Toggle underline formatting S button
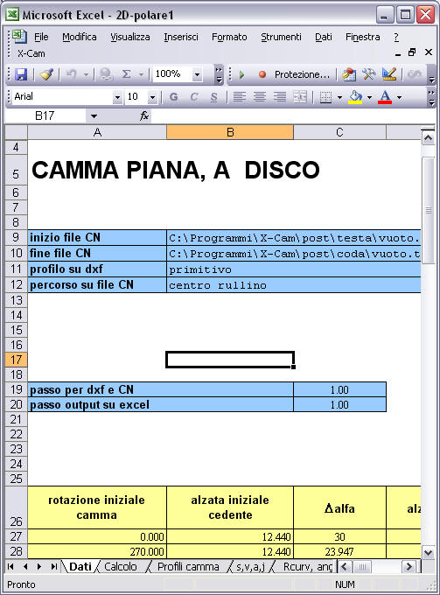Image resolution: width=440 pixels, height=595 pixels. click(x=214, y=97)
